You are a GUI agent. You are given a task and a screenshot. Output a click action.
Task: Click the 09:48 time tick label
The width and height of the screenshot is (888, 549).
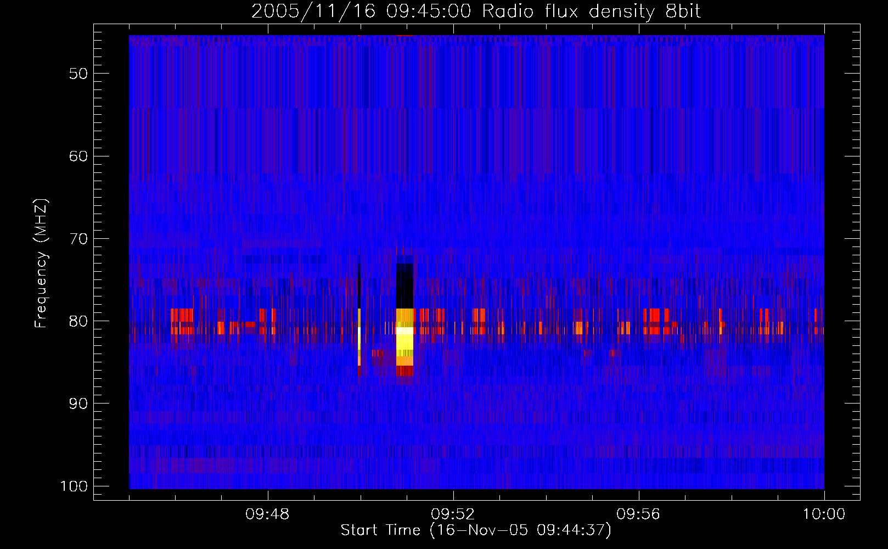point(267,514)
